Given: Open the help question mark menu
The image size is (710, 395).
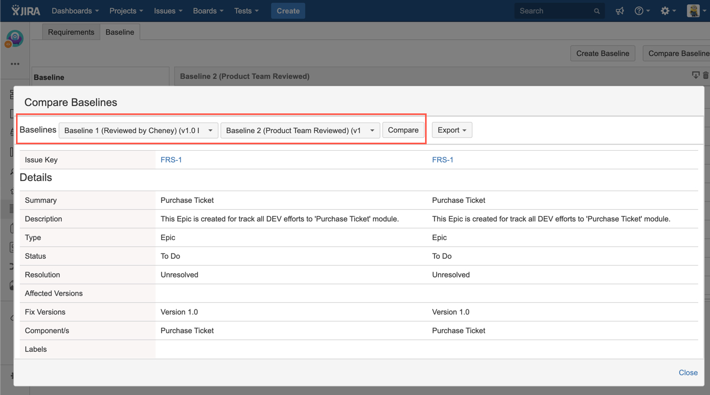Looking at the screenshot, I should pyautogui.click(x=641, y=11).
